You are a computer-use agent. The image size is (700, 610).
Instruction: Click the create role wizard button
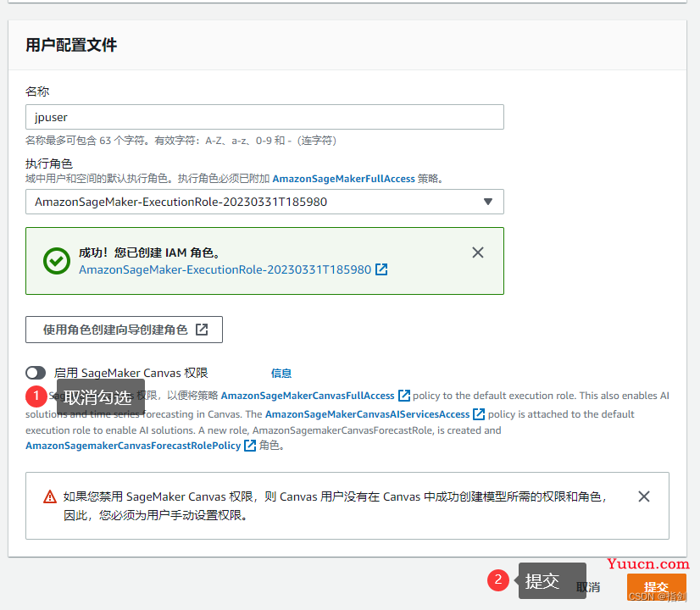coord(124,330)
